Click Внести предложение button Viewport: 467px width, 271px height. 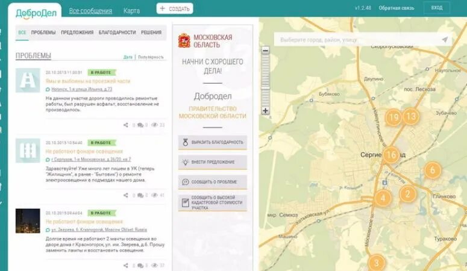(x=213, y=163)
